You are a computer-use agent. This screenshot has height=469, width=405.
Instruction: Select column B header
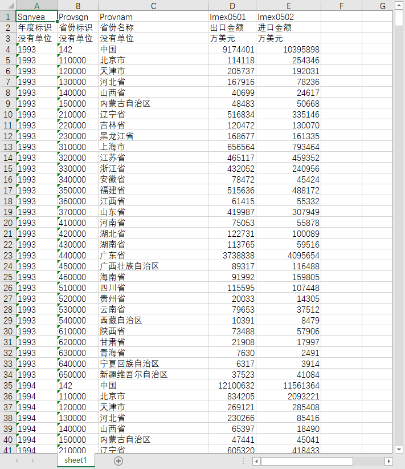tap(78, 6)
